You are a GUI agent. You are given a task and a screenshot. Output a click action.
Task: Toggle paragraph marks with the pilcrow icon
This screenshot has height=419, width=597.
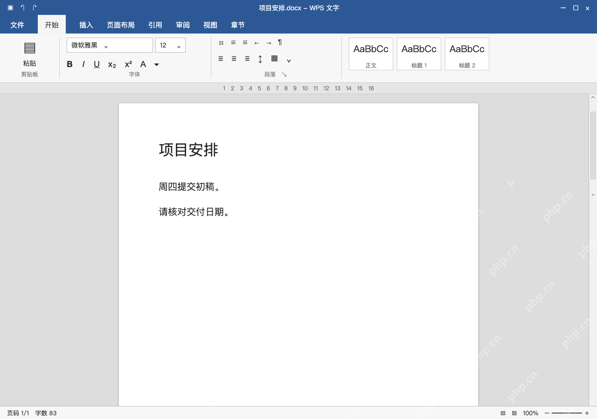tap(280, 42)
